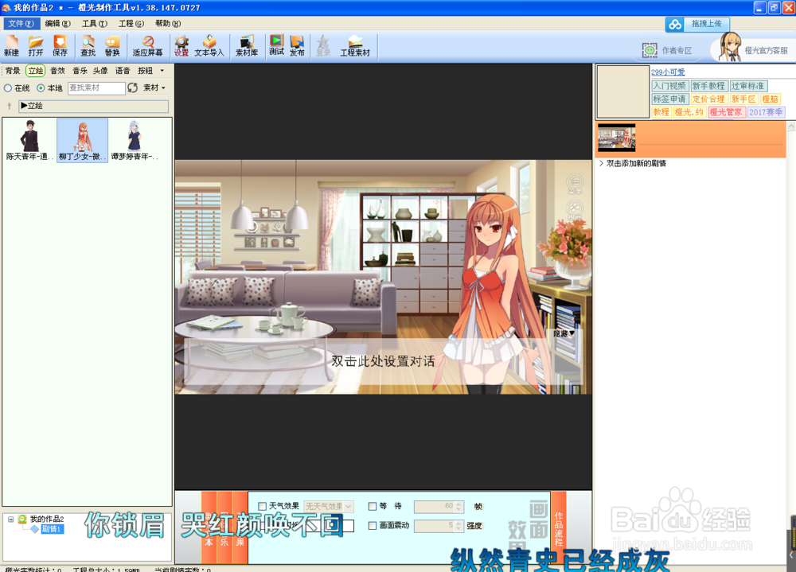Click the refresh icon beside the search field
The image size is (796, 572).
(x=132, y=88)
